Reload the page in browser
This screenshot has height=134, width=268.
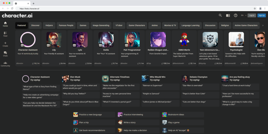[12, 8]
